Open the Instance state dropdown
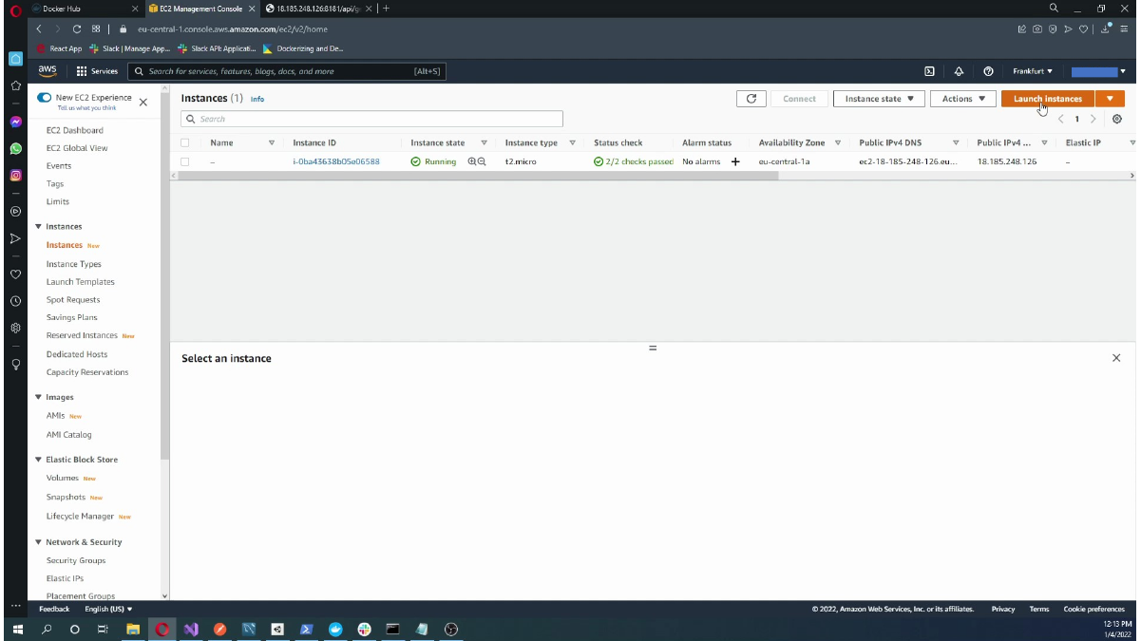 (879, 99)
